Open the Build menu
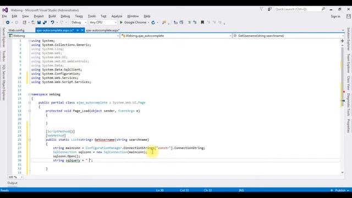Image resolution: width=352 pixels, height=198 pixels. [x=52, y=16]
